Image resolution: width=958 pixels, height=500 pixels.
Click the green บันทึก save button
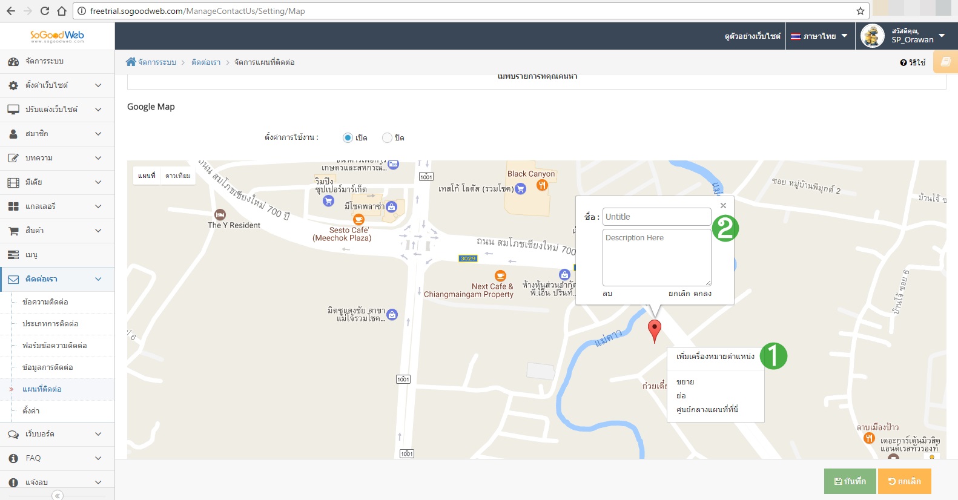point(850,481)
